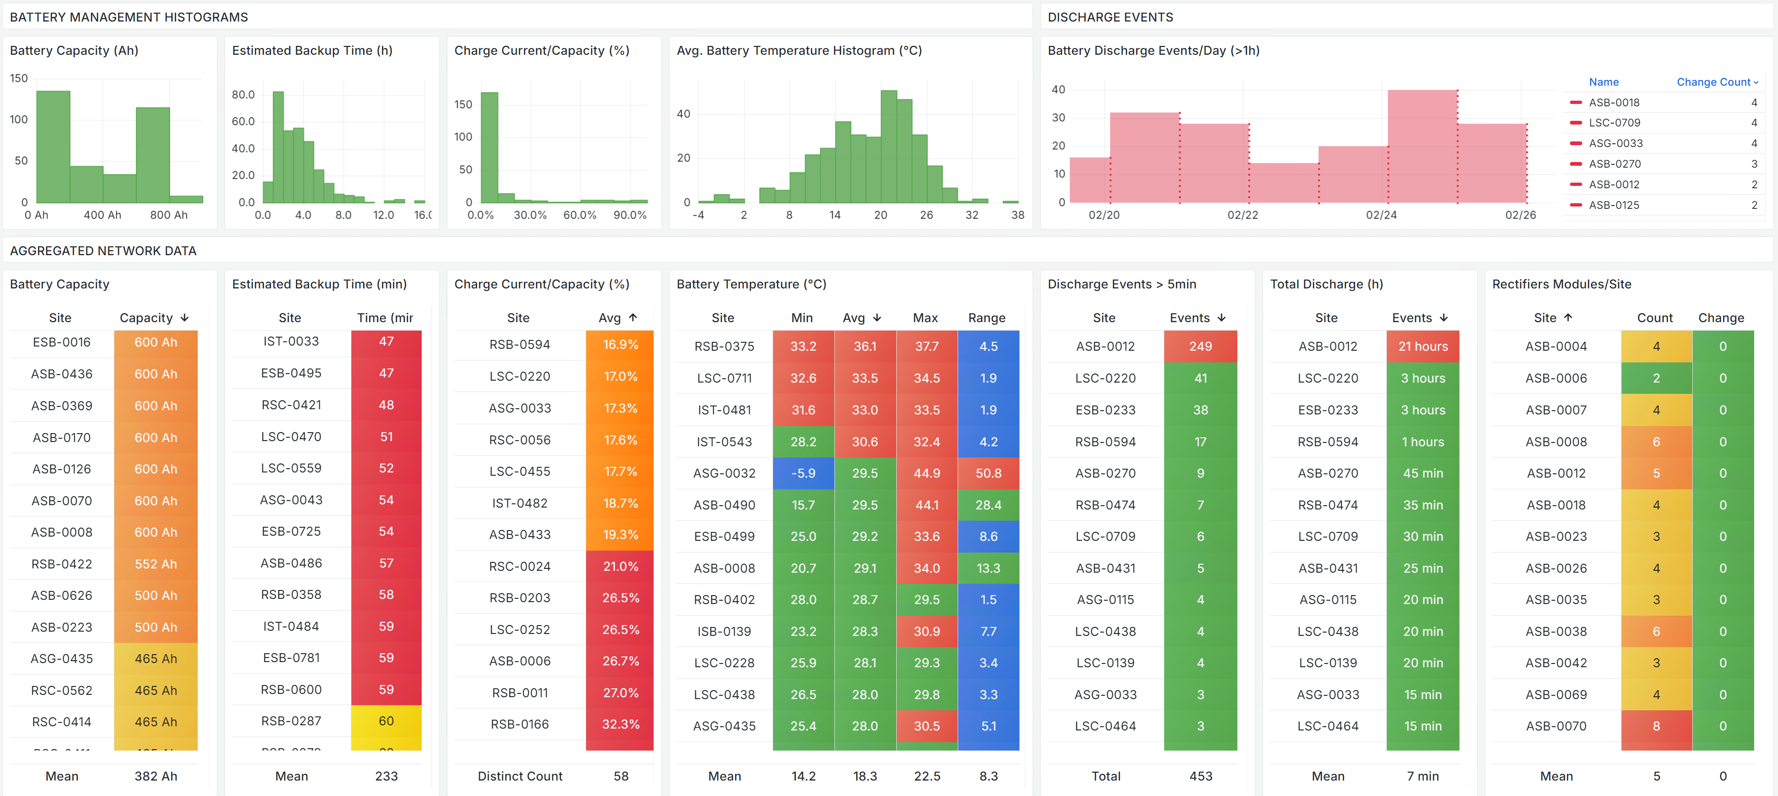Sort Battery Temperature table by Range
Image resolution: width=1778 pixels, height=796 pixels.
(986, 318)
